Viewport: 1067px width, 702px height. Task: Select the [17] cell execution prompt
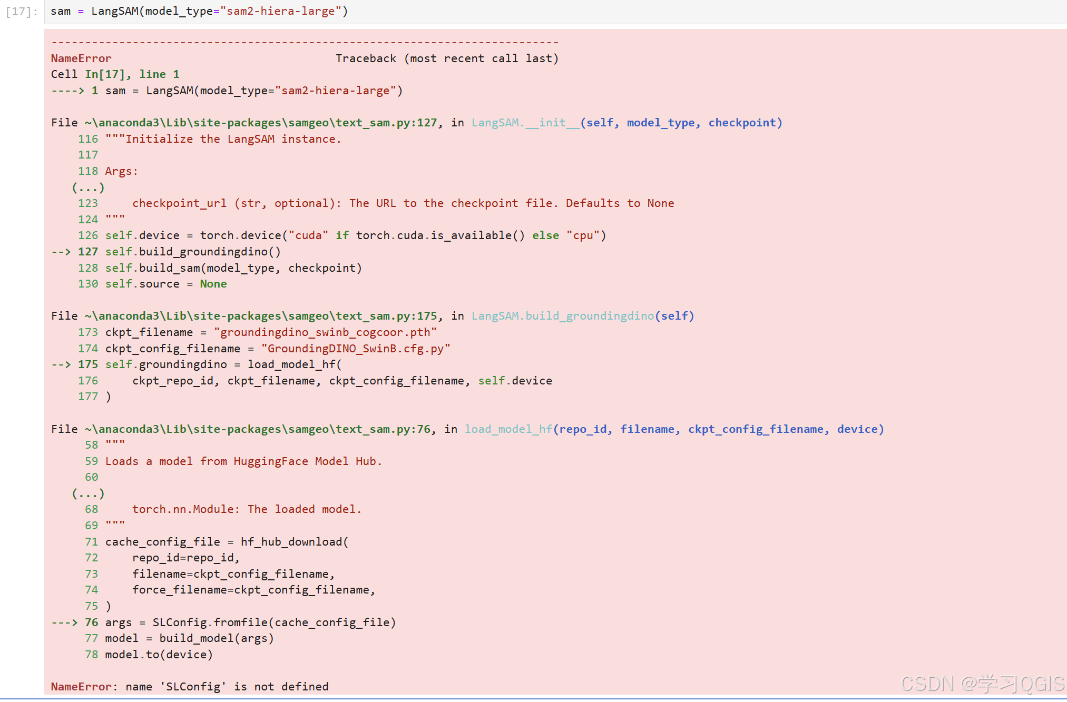coord(22,12)
